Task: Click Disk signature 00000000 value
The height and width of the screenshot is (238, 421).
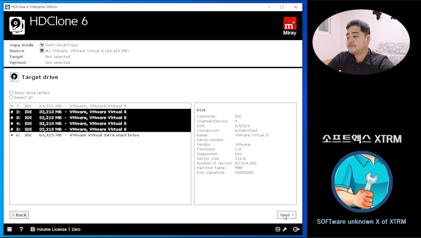Action: [x=244, y=172]
